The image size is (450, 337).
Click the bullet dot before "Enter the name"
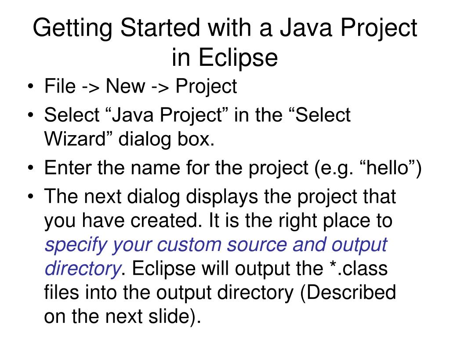pyautogui.click(x=31, y=168)
